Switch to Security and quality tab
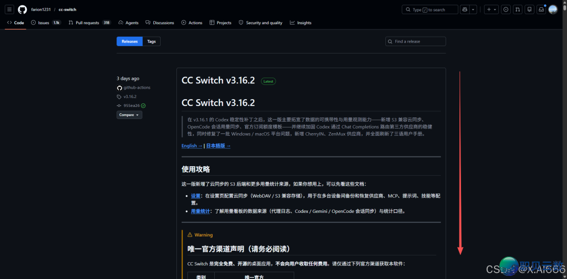The image size is (567, 279). [260, 23]
